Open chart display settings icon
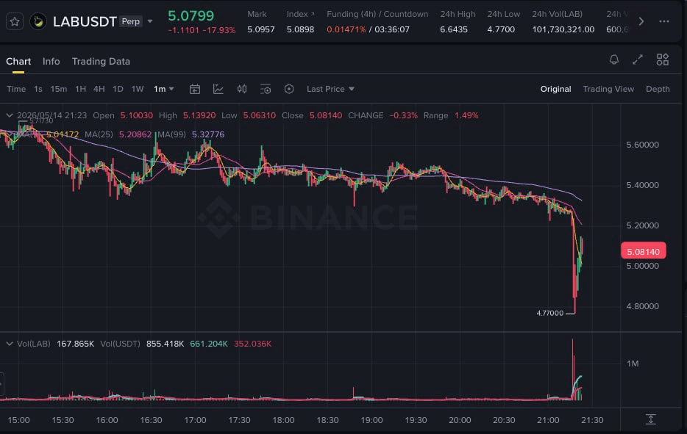The width and height of the screenshot is (687, 434). [x=266, y=90]
